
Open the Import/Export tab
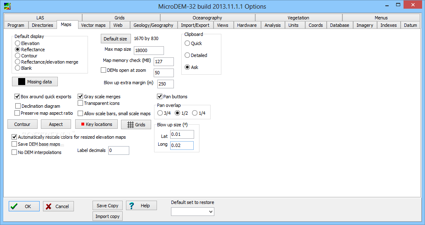pos(195,25)
